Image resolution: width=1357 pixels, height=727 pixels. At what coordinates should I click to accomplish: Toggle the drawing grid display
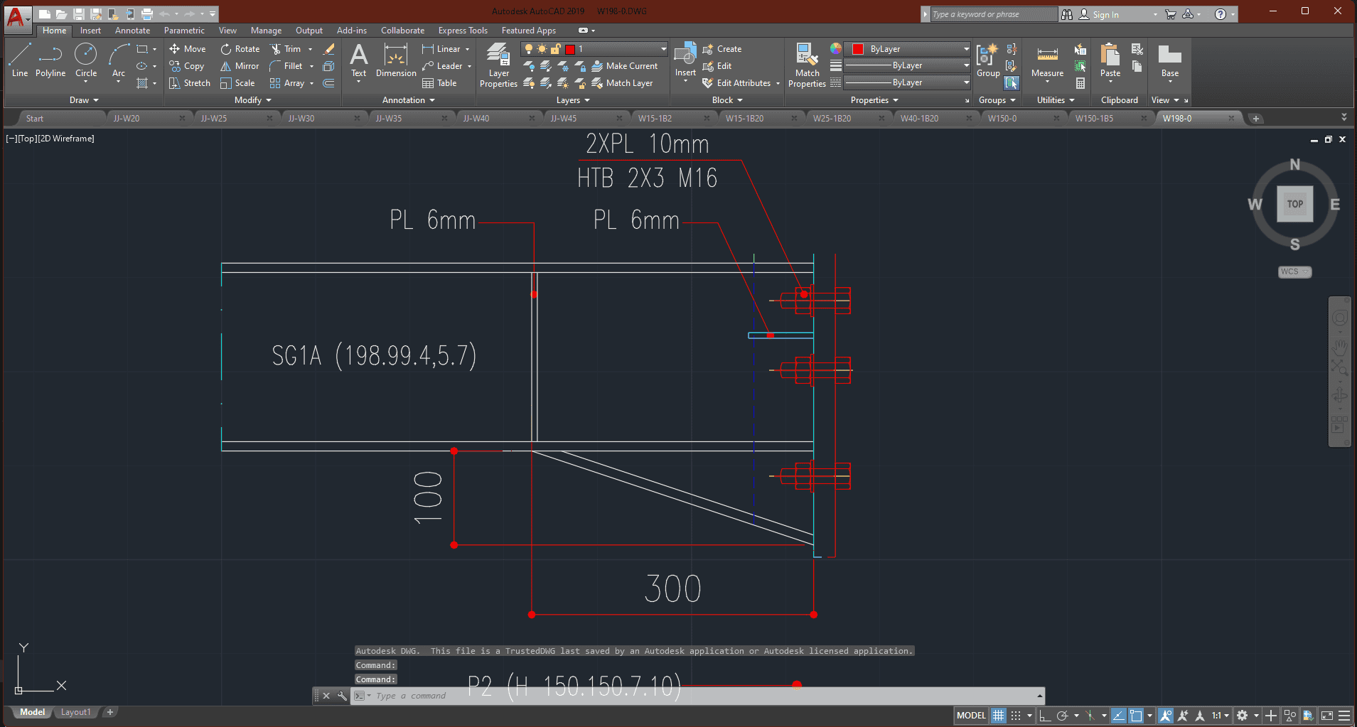pyautogui.click(x=999, y=716)
